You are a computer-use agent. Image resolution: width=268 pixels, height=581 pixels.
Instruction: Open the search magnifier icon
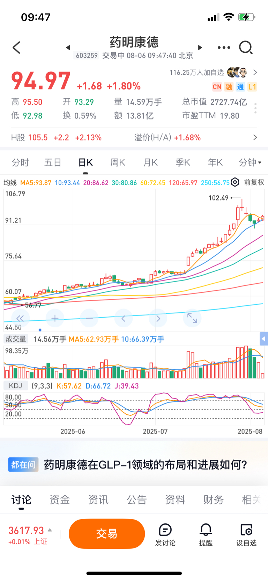tap(246, 48)
